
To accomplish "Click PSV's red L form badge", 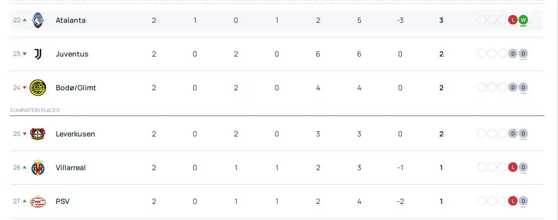I will click(513, 201).
